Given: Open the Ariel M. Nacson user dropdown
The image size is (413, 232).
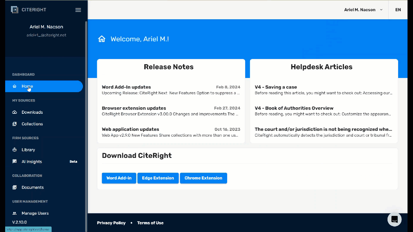Looking at the screenshot, I should (x=363, y=10).
